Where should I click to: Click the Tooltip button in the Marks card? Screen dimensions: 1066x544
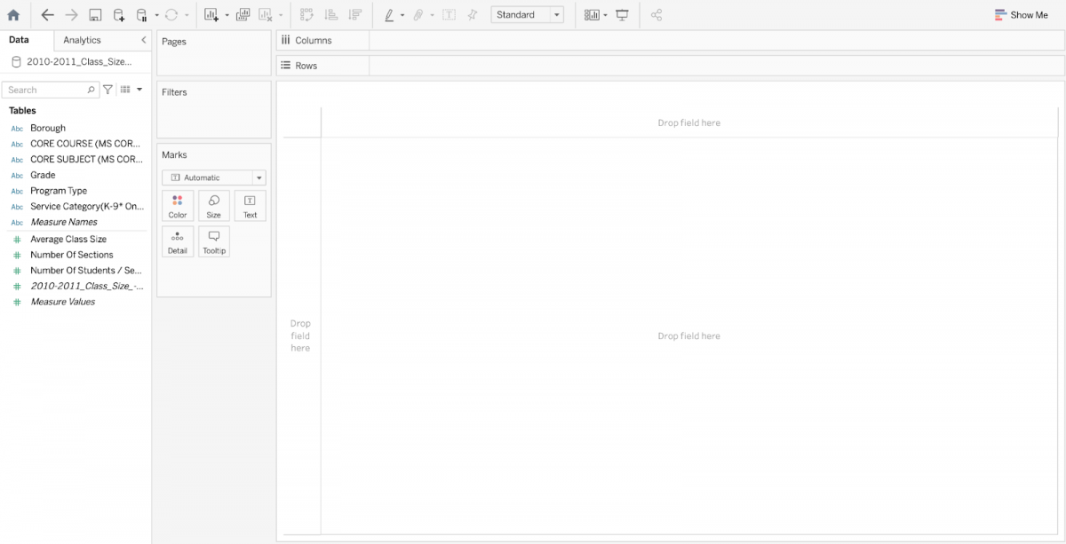pos(213,240)
